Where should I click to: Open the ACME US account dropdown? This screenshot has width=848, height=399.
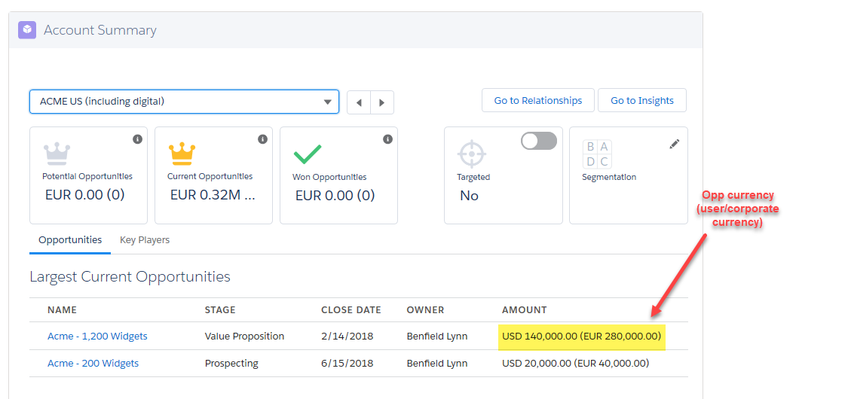[x=184, y=102]
